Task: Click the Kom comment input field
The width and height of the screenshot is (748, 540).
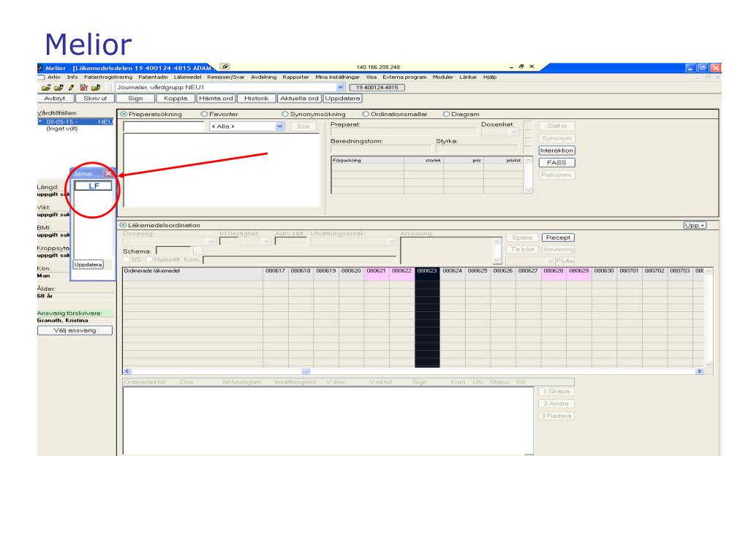Action: [300, 259]
